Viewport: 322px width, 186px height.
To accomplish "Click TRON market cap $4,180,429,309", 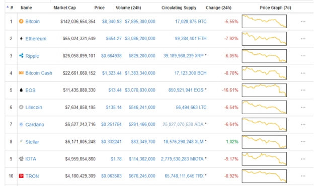I will click(80, 176).
